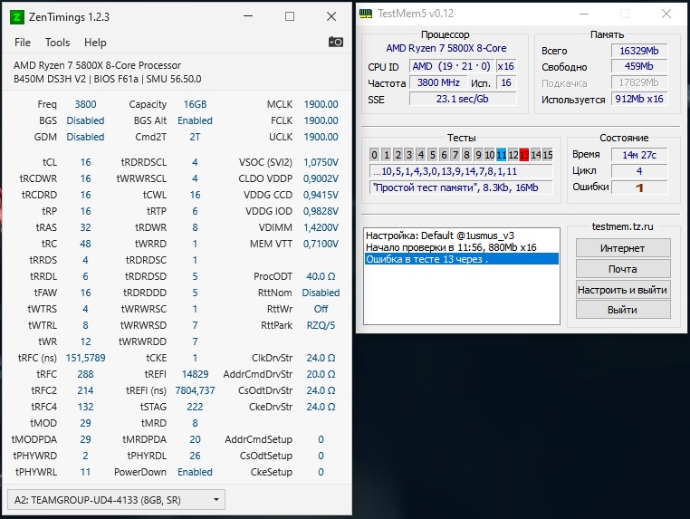Select the red failed test box 13
The width and height of the screenshot is (690, 519).
(523, 155)
